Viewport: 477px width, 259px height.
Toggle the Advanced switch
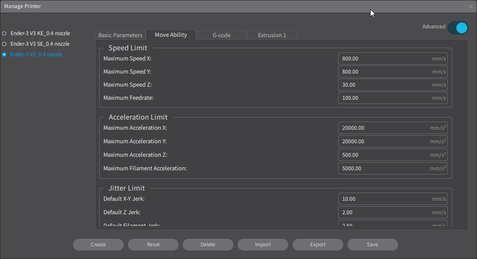458,28
